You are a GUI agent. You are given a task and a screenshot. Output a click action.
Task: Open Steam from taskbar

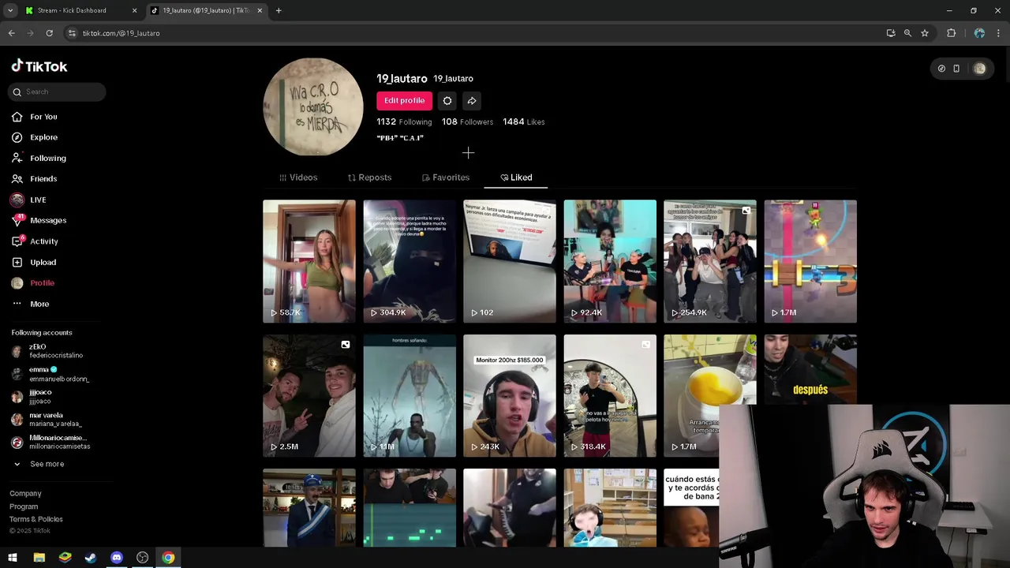click(91, 558)
